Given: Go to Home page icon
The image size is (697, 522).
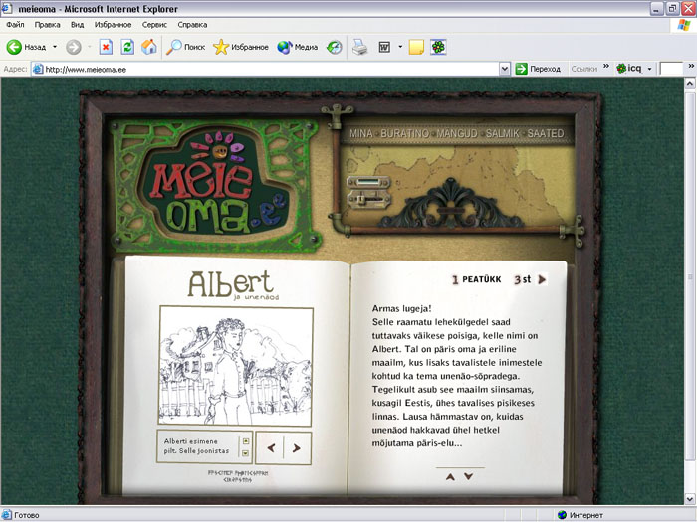Looking at the screenshot, I should pos(149,47).
